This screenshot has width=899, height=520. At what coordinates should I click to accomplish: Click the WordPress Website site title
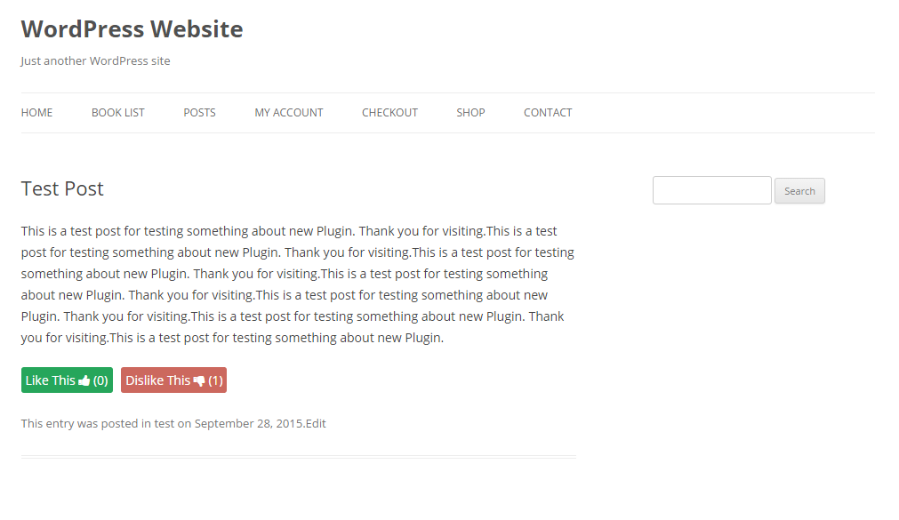(132, 29)
